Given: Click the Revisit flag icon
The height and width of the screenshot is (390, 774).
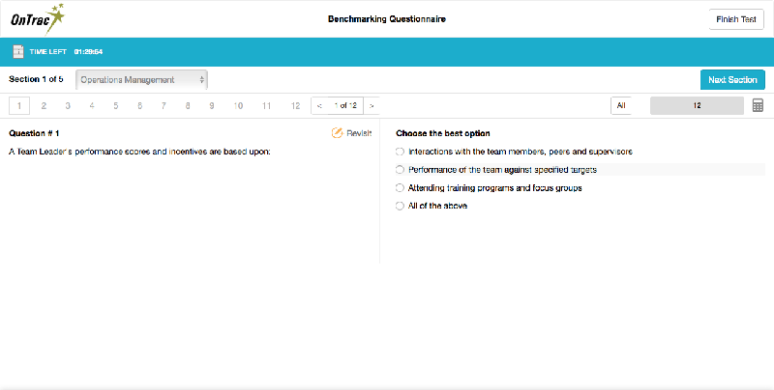Looking at the screenshot, I should [337, 133].
